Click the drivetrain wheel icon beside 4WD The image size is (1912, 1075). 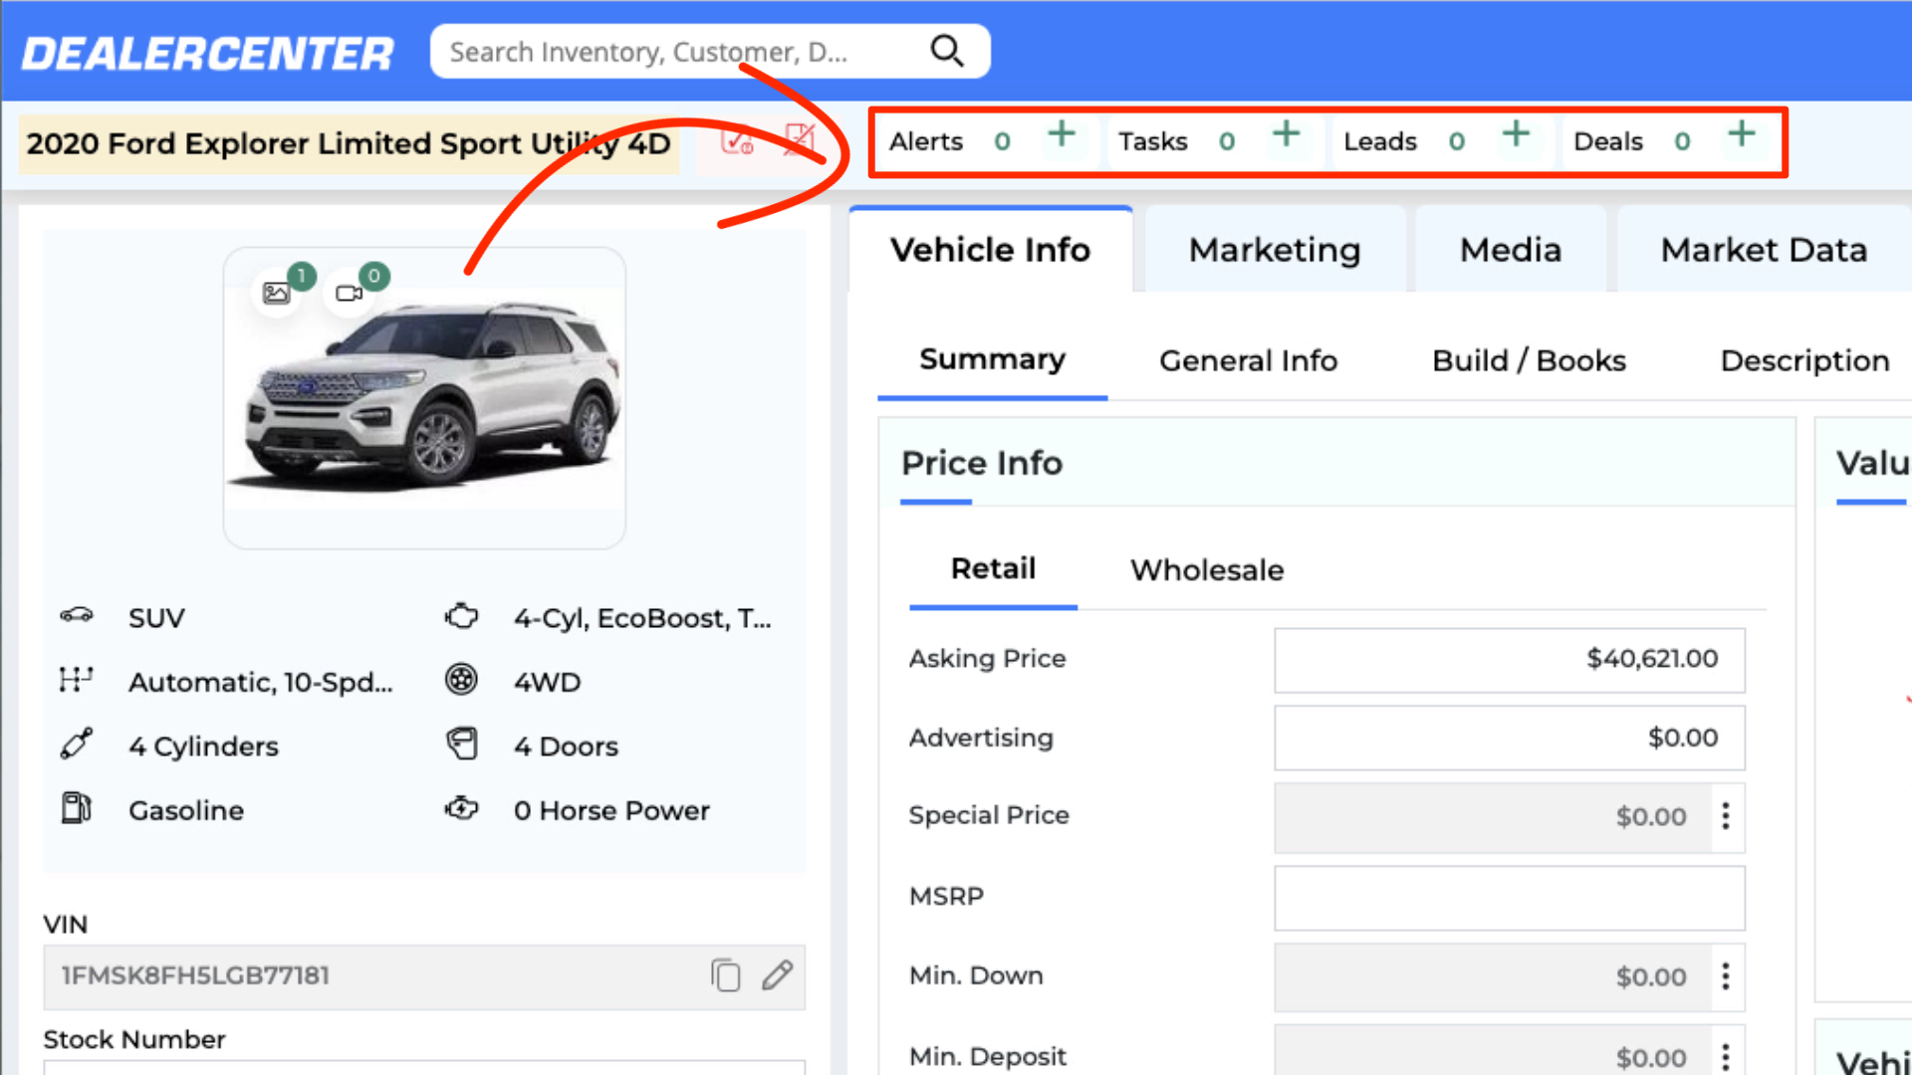point(460,680)
